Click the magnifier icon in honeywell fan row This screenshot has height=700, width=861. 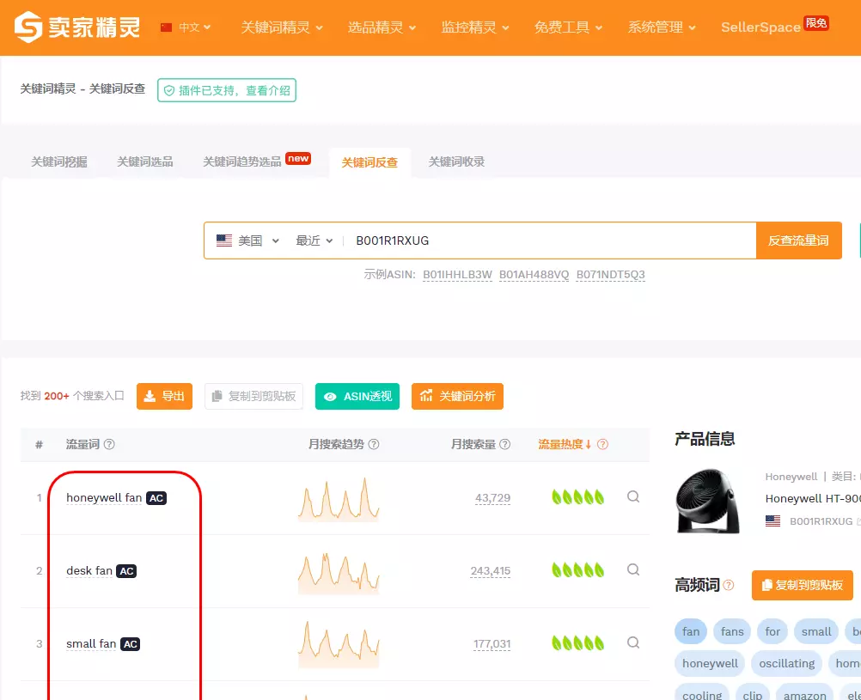(633, 496)
